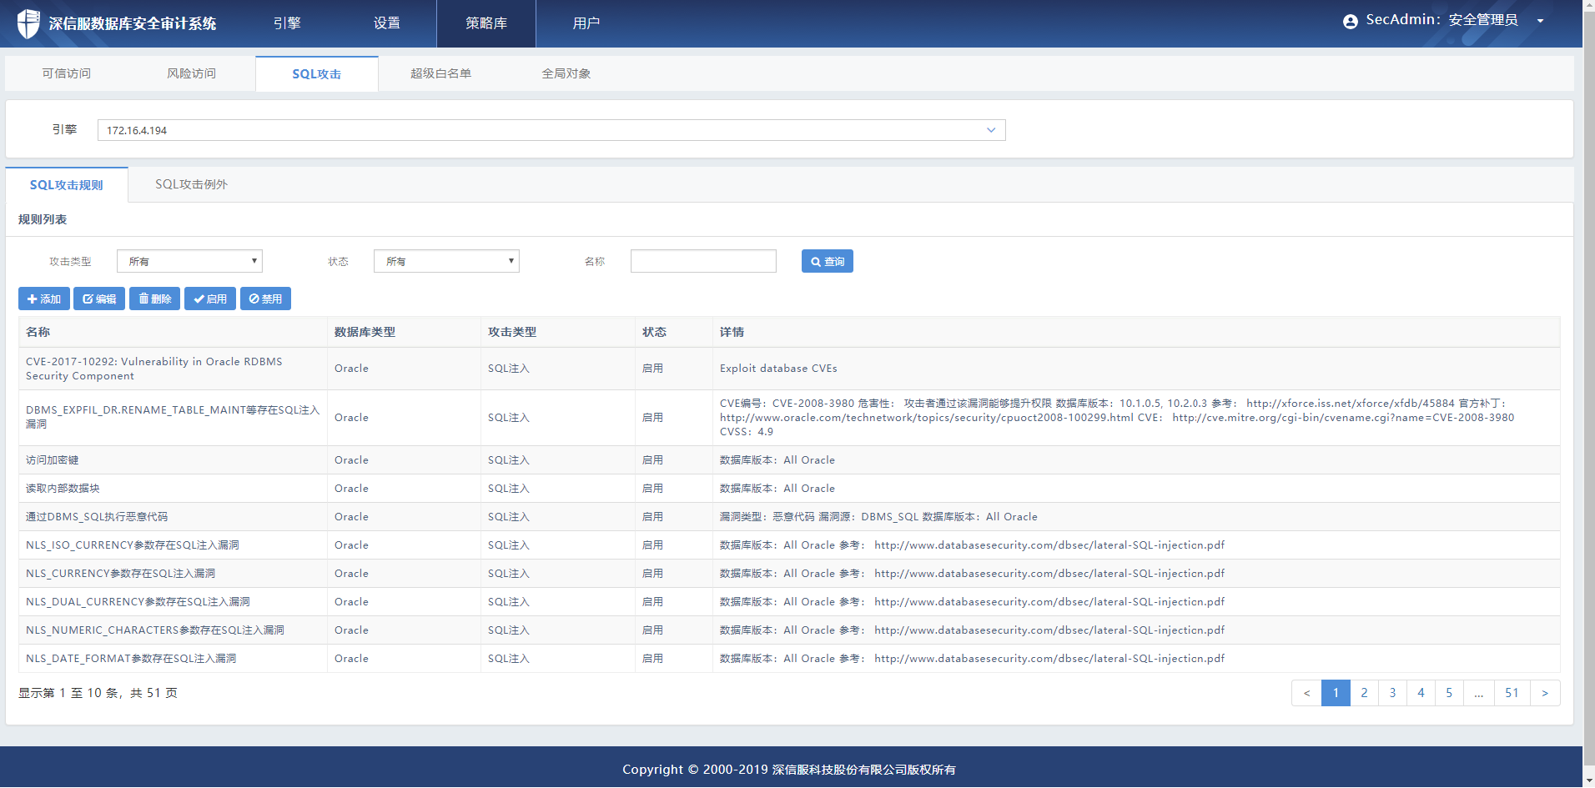The image size is (1595, 788).
Task: Click the 名称 search input field
Action: click(703, 262)
